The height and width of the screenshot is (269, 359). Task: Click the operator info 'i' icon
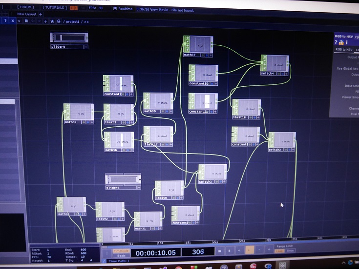pyautogui.click(x=348, y=42)
